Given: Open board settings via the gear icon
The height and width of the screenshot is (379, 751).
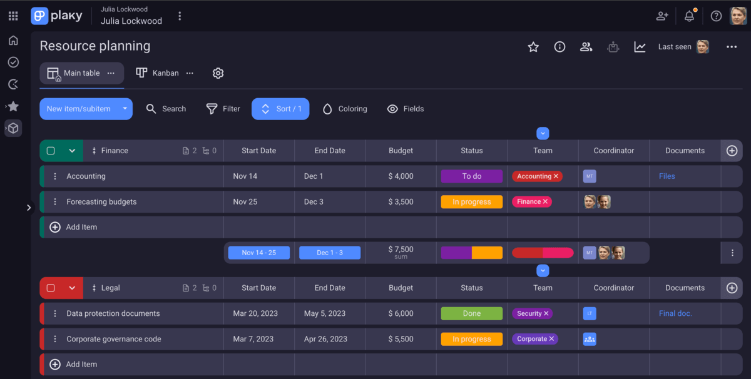Looking at the screenshot, I should point(218,73).
